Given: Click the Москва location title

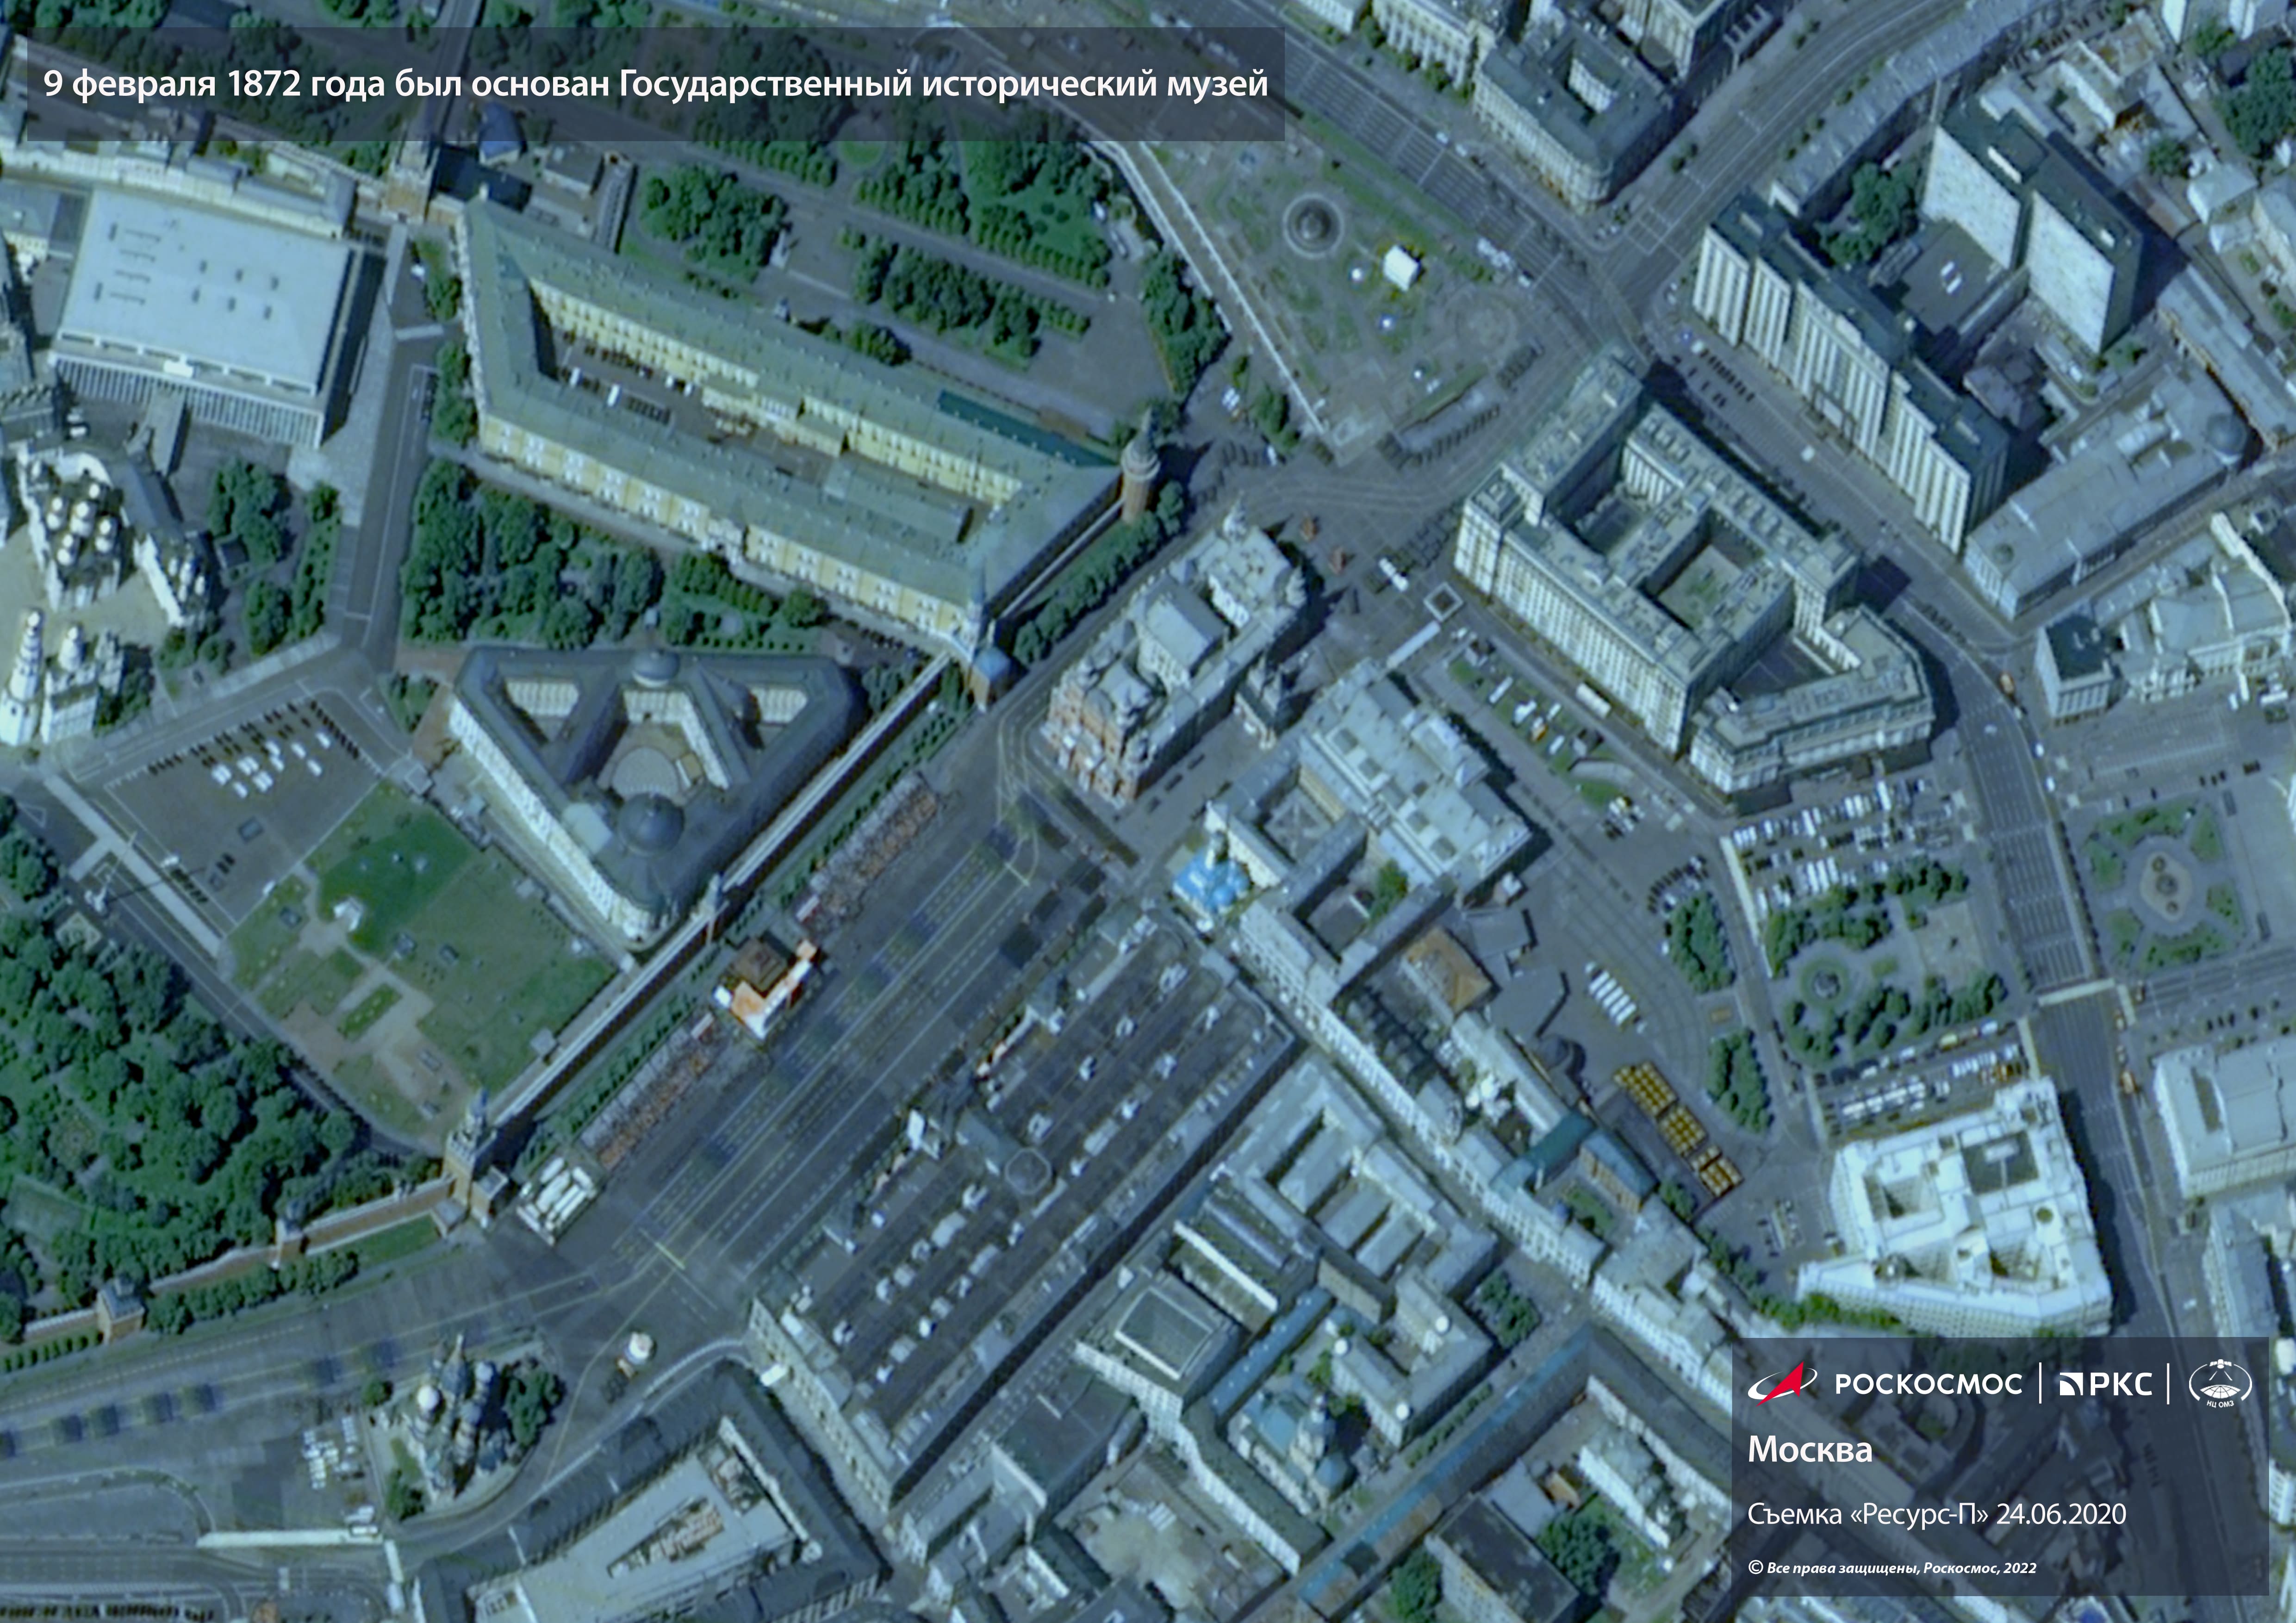Looking at the screenshot, I should [x=1809, y=1449].
